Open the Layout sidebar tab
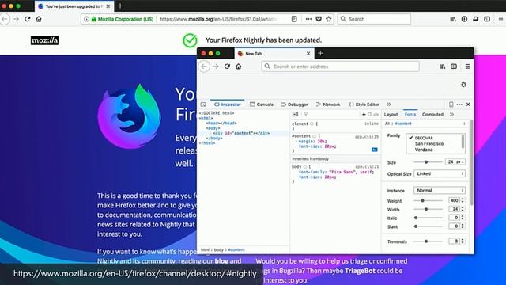The width and height of the screenshot is (506, 285). [391, 114]
